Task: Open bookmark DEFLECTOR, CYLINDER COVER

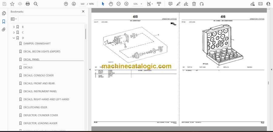Action: click(41, 115)
